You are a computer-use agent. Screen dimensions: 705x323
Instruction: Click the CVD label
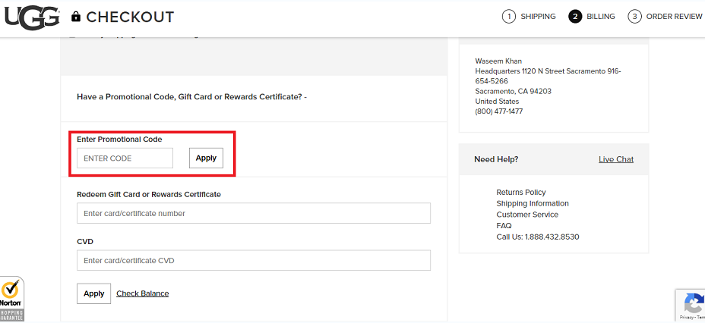[85, 241]
